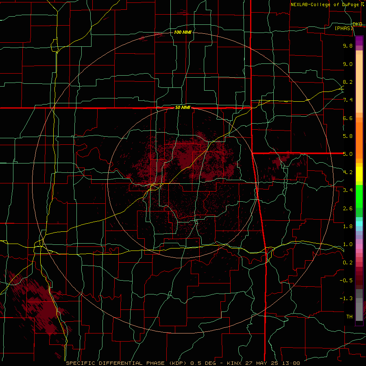This screenshot has width=366, height=366.
Task: Click the purple color band at the legend top
Action: (x=359, y=41)
